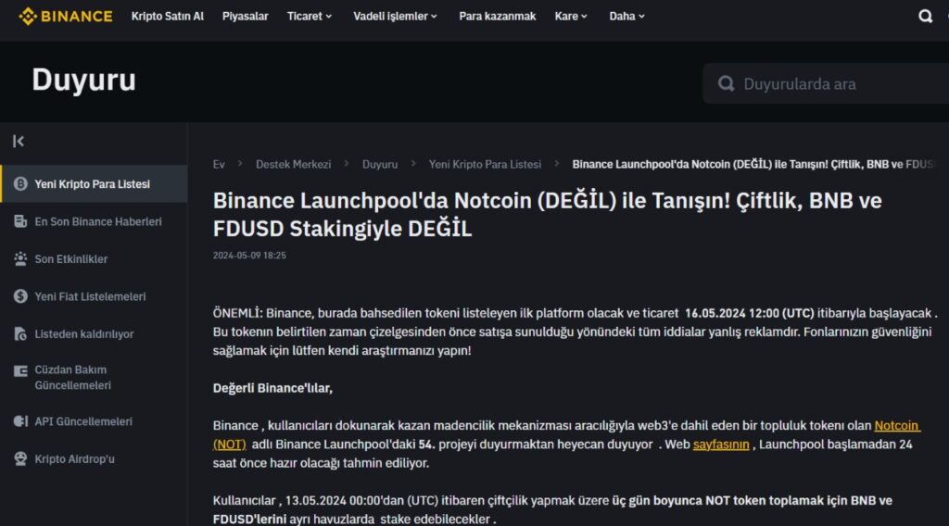Open the search magnifier in top navigation
This screenshot has width=949, height=526.
(x=925, y=17)
